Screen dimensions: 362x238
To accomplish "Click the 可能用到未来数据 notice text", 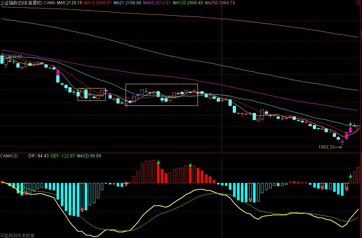I will pos(17,235).
